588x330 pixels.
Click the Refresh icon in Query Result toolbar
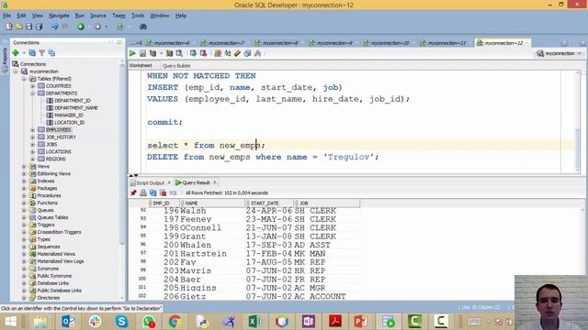[153, 193]
